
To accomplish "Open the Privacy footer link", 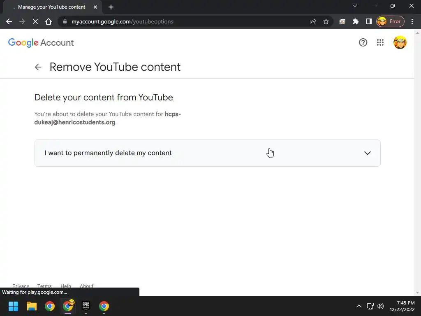I will click(x=21, y=286).
